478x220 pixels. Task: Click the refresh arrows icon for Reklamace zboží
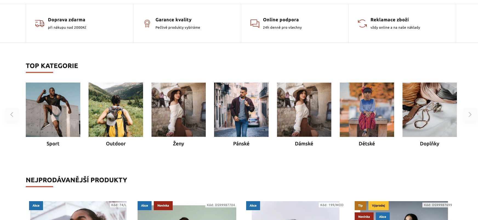(x=362, y=24)
